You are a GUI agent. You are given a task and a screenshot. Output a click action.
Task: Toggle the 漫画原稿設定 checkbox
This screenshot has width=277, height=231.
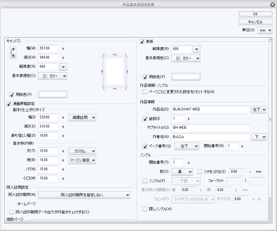tap(9, 104)
